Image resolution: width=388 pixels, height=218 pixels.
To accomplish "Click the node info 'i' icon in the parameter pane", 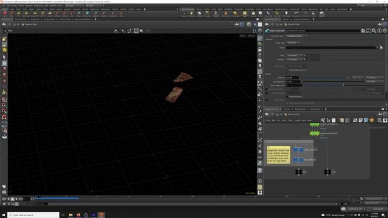I will pos(380,31).
